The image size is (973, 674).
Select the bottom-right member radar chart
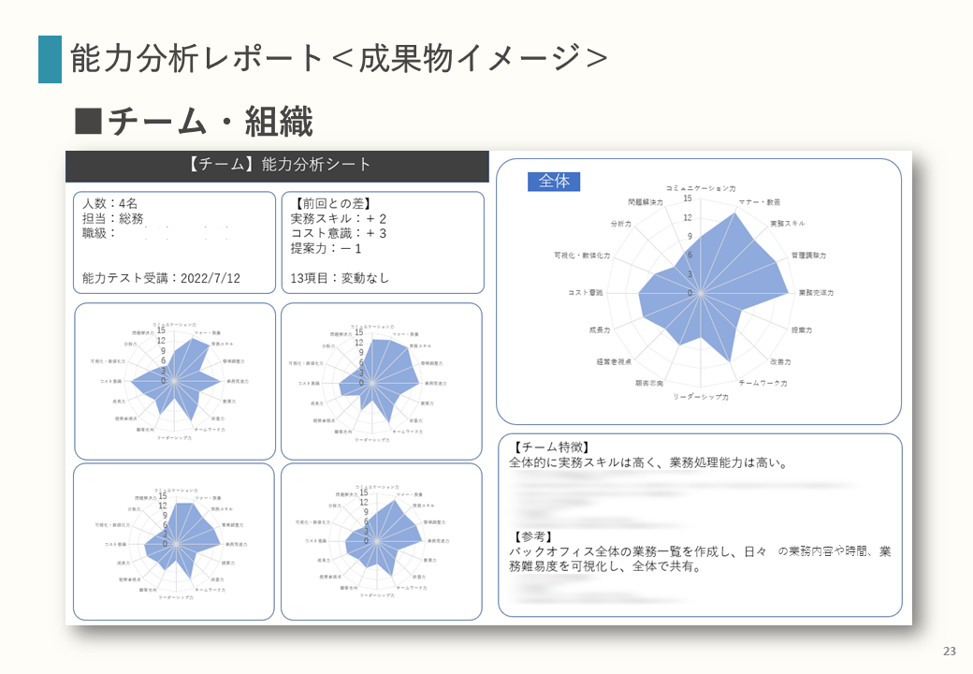[x=382, y=542]
